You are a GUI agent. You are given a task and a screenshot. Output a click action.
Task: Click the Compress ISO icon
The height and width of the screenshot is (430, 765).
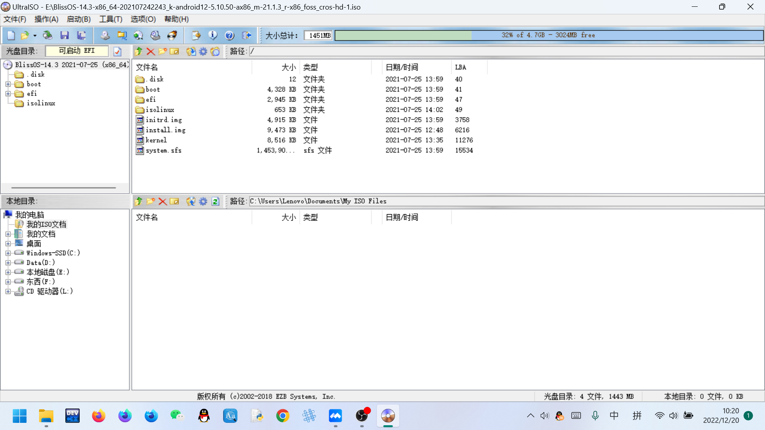point(122,35)
